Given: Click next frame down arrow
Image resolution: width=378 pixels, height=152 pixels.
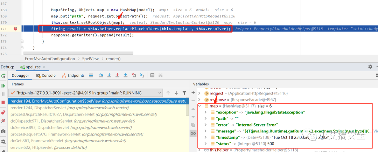Looking at the screenshot, I should coord(176,93).
